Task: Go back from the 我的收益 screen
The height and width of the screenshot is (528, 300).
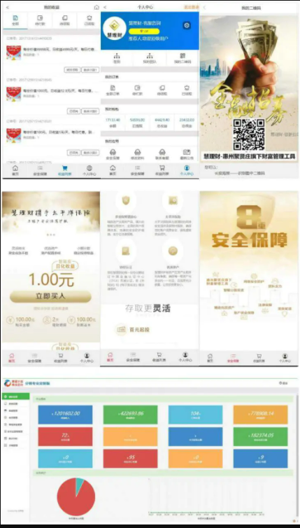Action: (x=8, y=8)
